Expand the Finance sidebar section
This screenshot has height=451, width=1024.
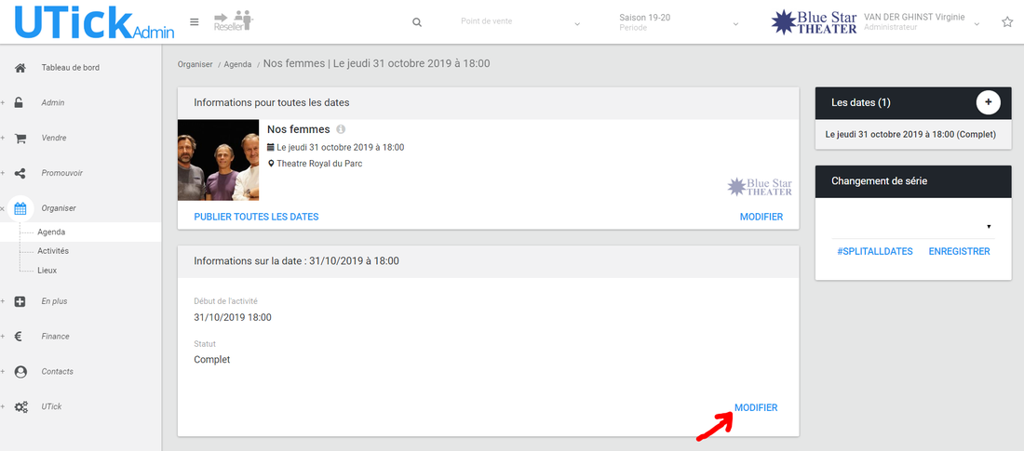(x=54, y=337)
